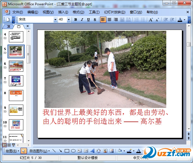Open 视图(V) menu

pos(48,12)
